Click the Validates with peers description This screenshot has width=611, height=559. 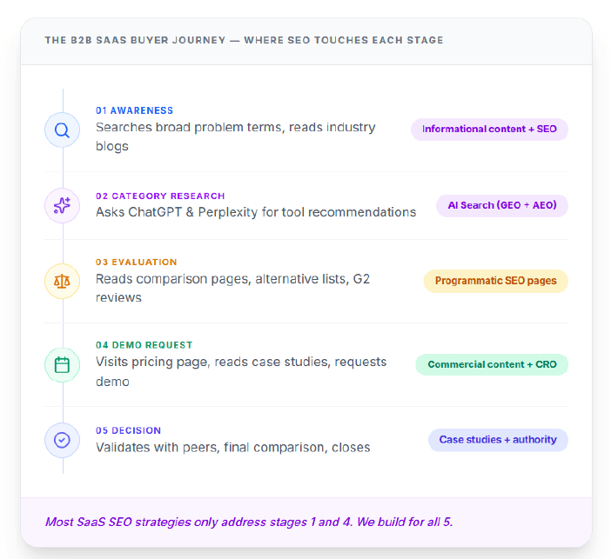pyautogui.click(x=233, y=447)
